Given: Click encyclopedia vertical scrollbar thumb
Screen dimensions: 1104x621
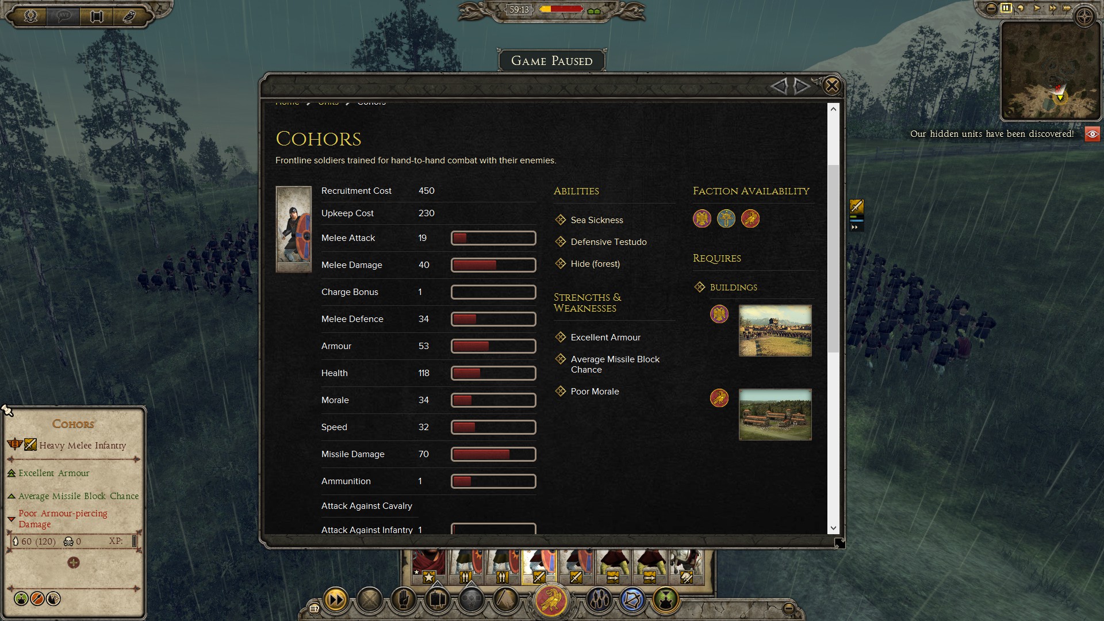Looking at the screenshot, I should click(x=833, y=259).
